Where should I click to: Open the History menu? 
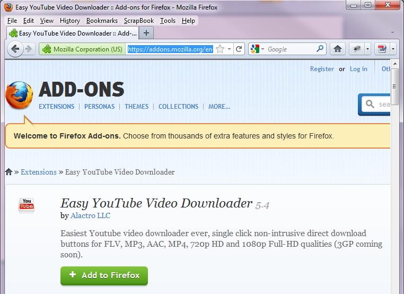pyautogui.click(x=70, y=21)
